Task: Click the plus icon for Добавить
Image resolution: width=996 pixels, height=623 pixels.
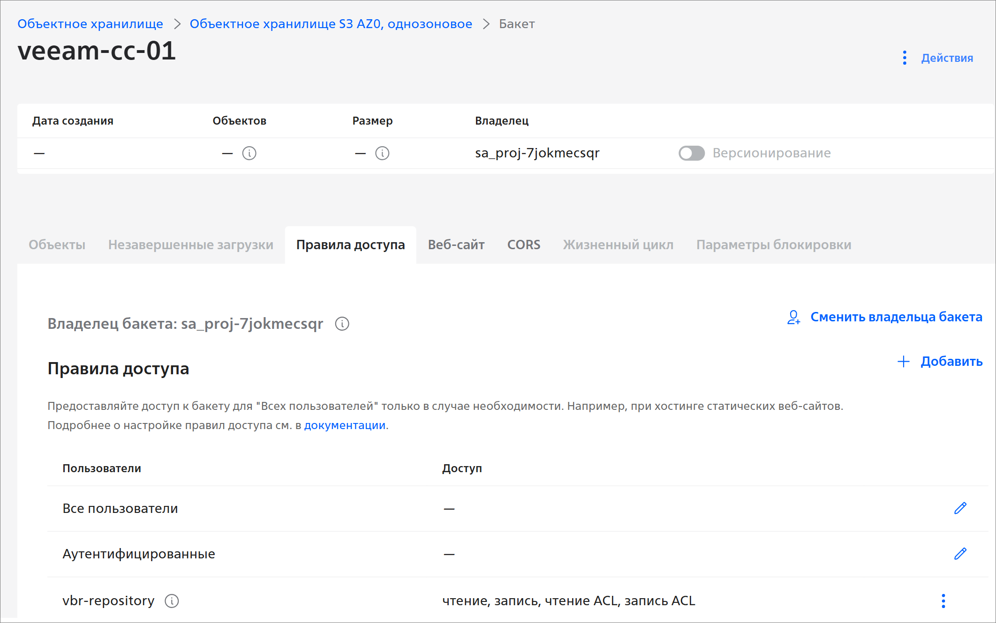Action: coord(903,362)
